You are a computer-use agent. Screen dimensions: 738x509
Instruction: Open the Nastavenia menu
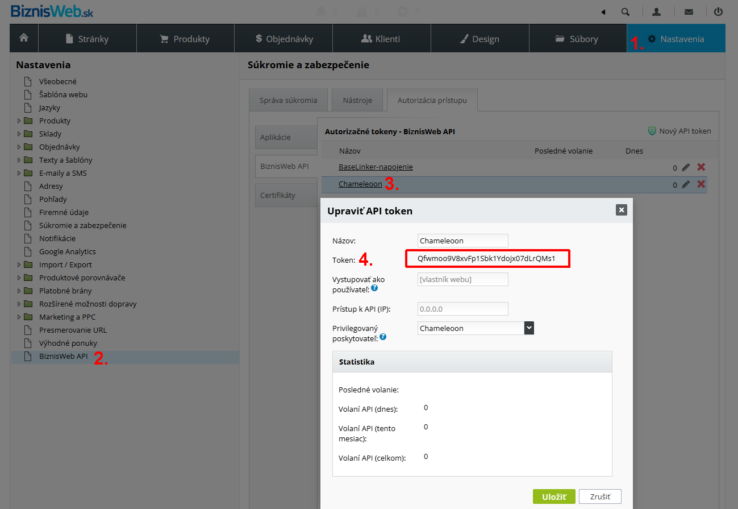click(676, 39)
